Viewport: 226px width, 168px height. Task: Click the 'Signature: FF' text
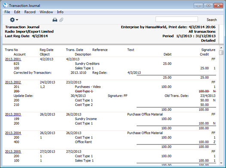[x=118, y=96]
